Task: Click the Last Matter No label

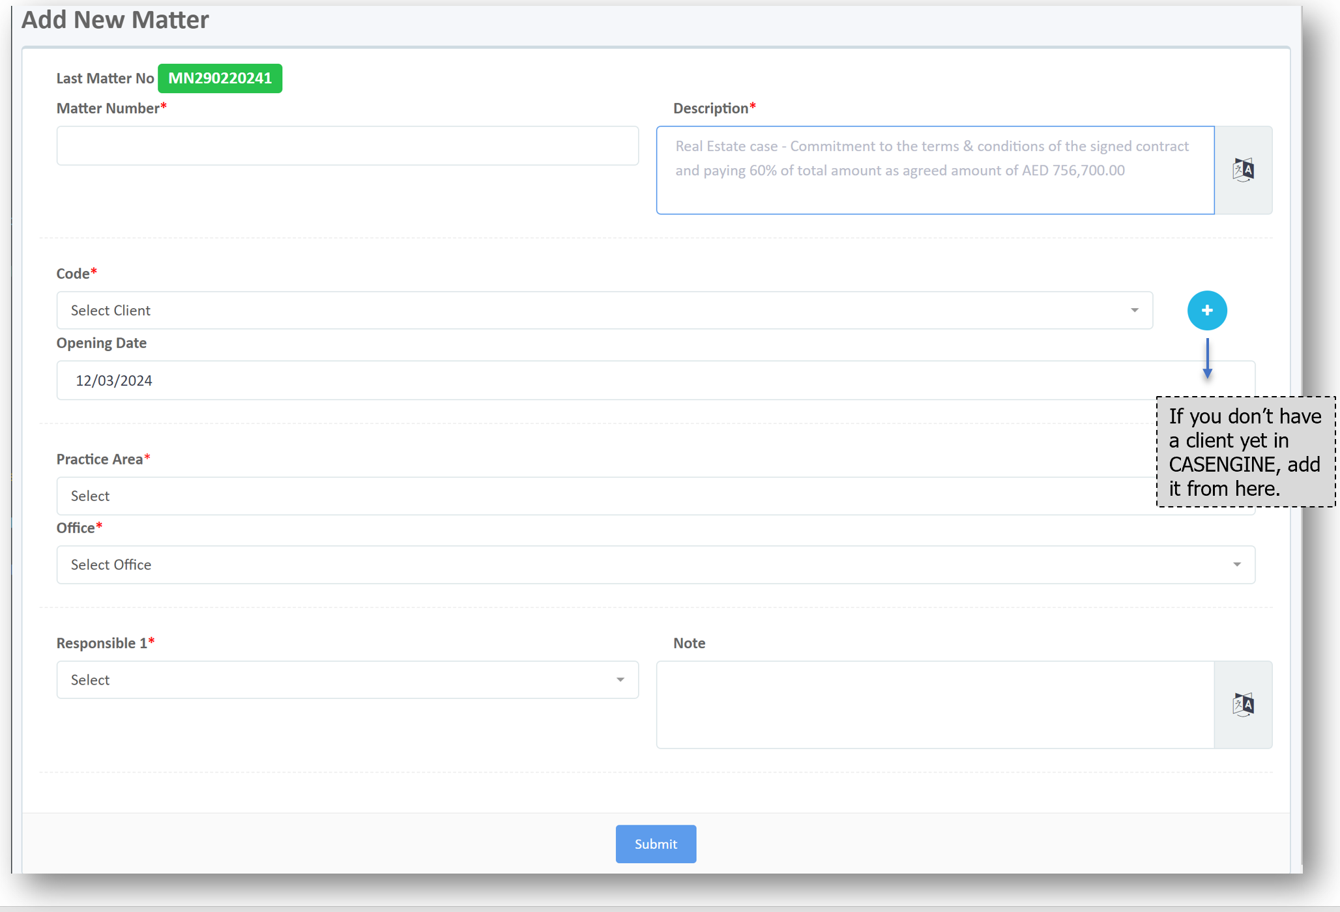Action: tap(105, 79)
